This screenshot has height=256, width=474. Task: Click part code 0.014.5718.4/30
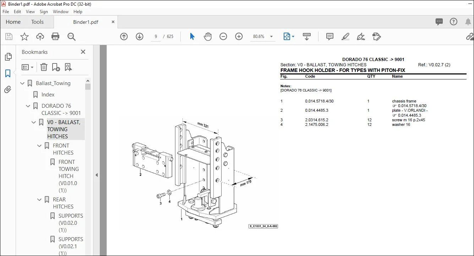(319, 101)
